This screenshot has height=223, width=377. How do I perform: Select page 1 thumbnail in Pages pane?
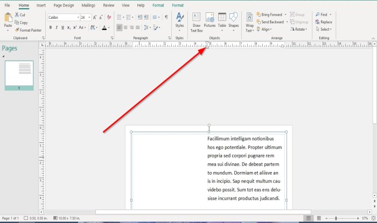tap(19, 75)
